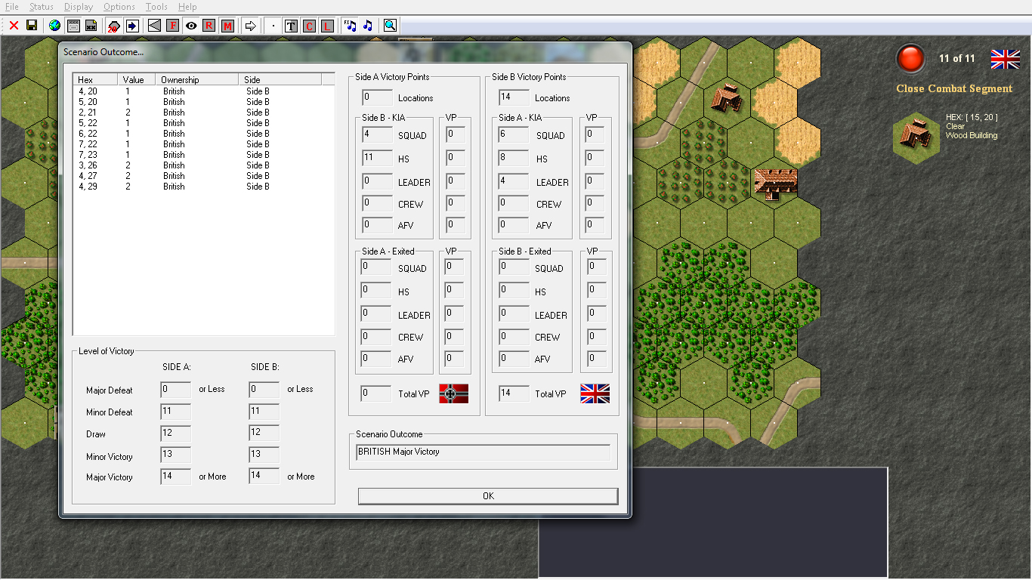Click the red M toolbar button
The image size is (1032, 580).
click(227, 26)
